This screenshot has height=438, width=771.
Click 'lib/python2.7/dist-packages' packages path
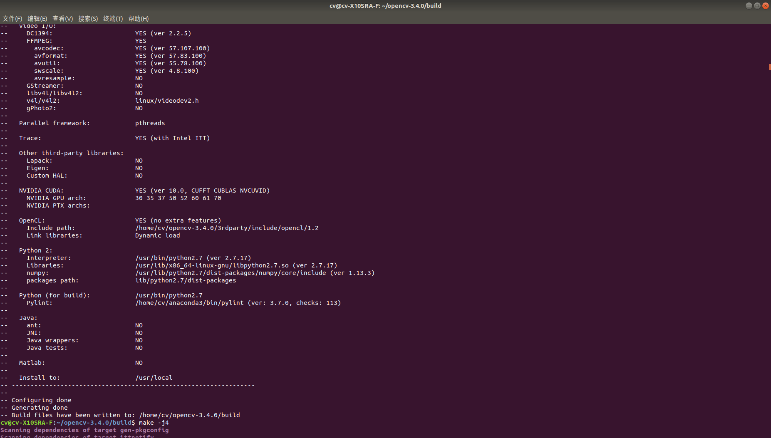click(x=186, y=280)
